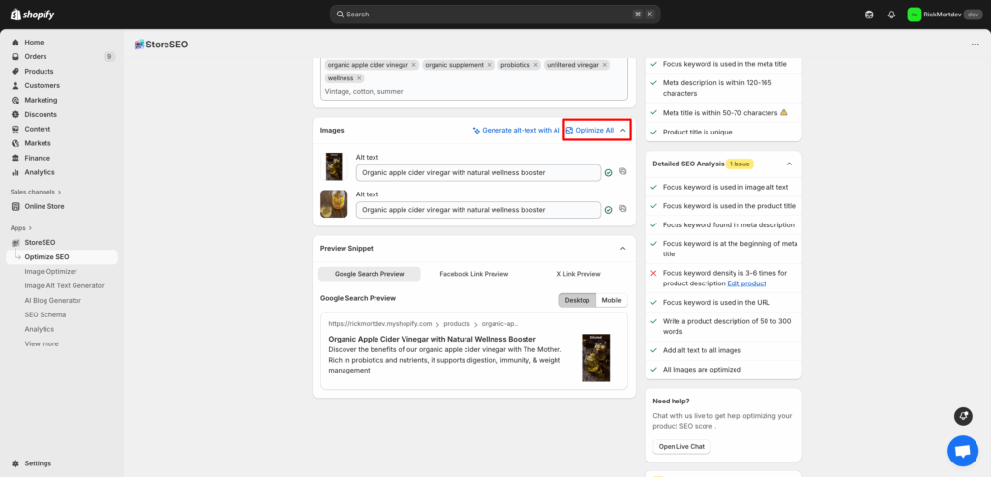The height and width of the screenshot is (477, 991).
Task: Remove the 'wellness' keyword tag
Action: pyautogui.click(x=359, y=78)
